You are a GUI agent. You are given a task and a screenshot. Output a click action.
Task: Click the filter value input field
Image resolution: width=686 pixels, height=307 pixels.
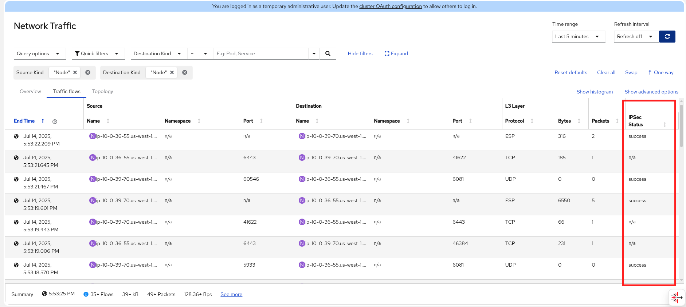tap(261, 53)
